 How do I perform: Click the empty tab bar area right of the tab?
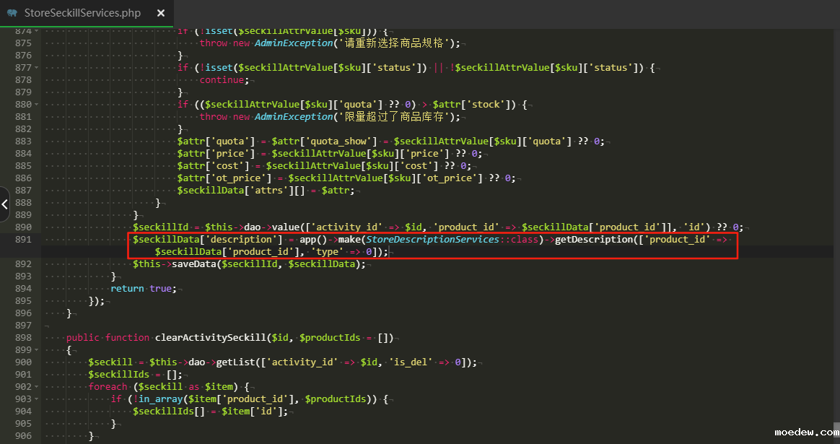tap(505, 13)
